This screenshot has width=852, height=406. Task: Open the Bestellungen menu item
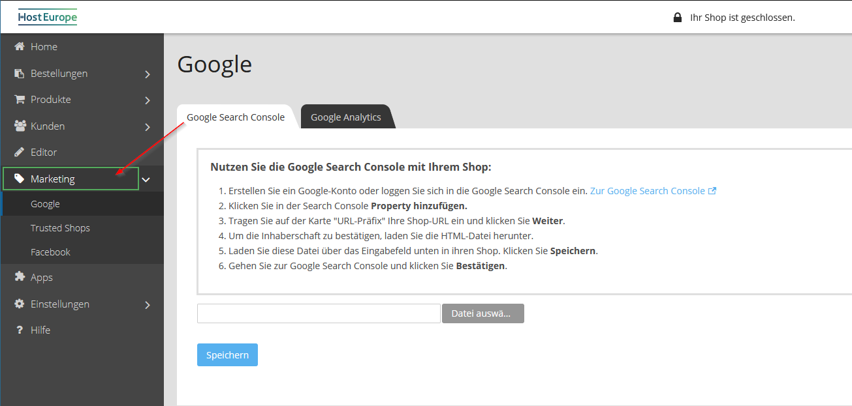(82, 74)
